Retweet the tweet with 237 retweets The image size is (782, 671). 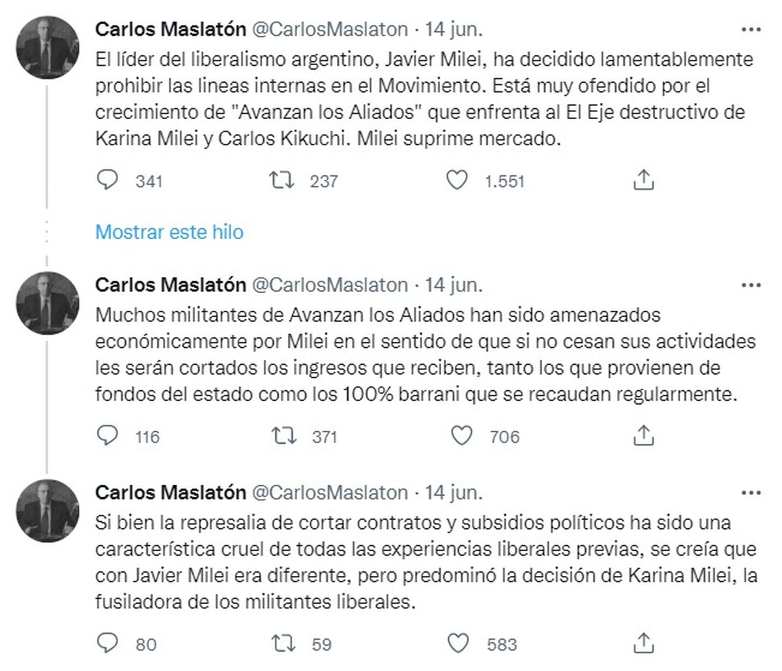[x=281, y=180]
